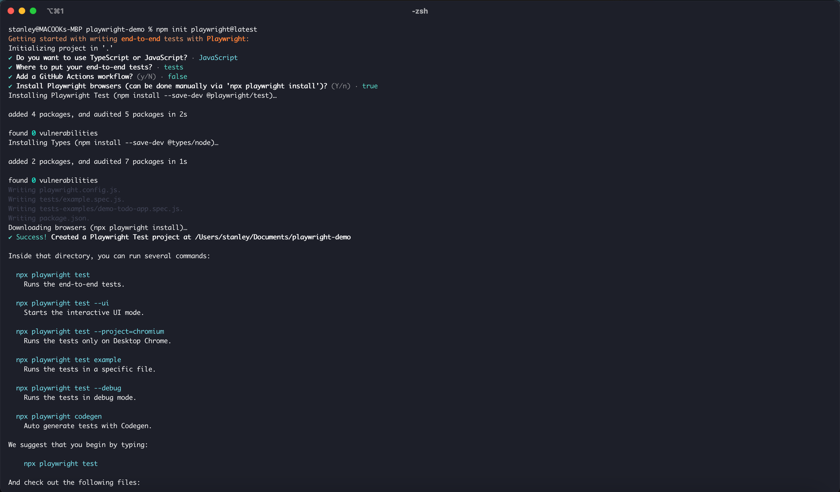Click 'Installing Playwright Test' line

click(x=143, y=95)
